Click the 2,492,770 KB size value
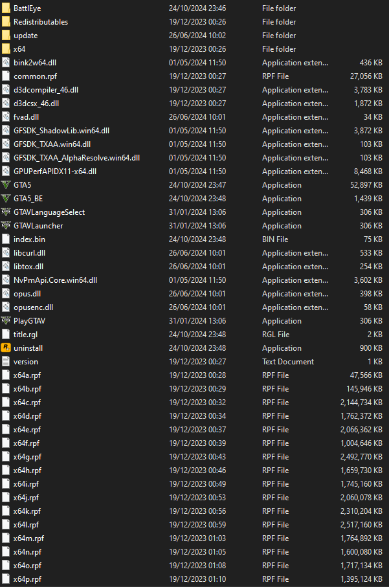This screenshot has width=389, height=587. point(361,457)
